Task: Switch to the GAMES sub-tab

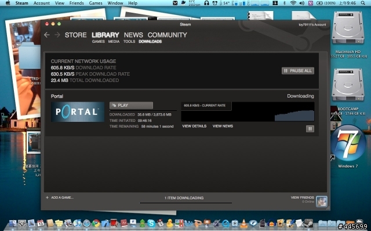Action: click(x=99, y=42)
